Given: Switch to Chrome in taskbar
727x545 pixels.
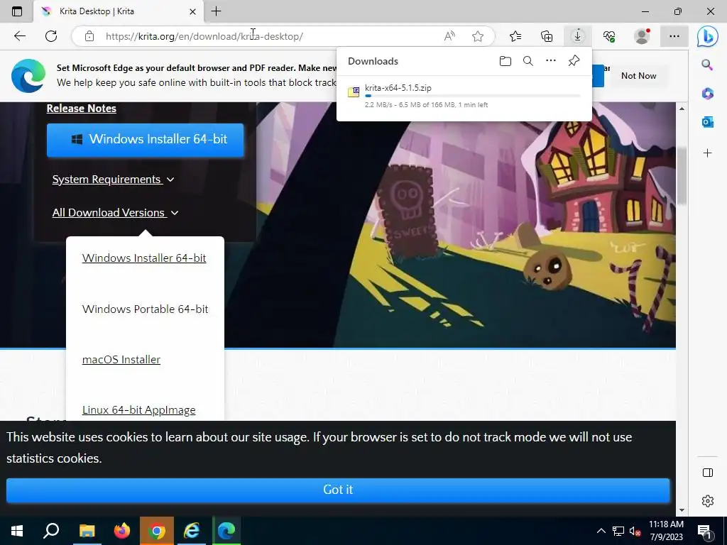Looking at the screenshot, I should click(x=157, y=531).
